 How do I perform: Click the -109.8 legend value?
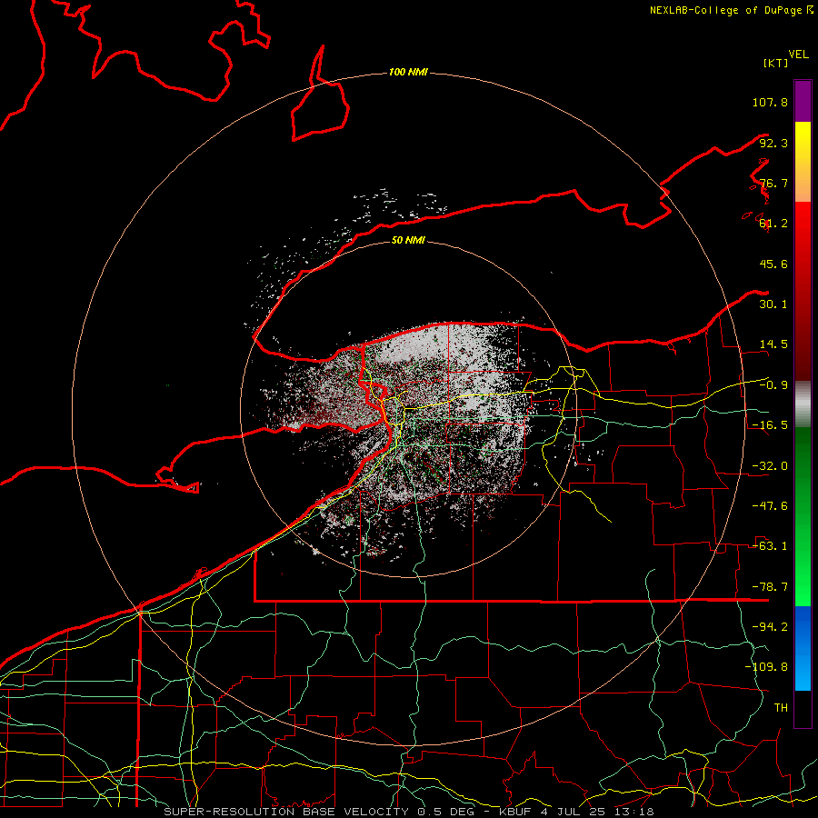[x=766, y=667]
